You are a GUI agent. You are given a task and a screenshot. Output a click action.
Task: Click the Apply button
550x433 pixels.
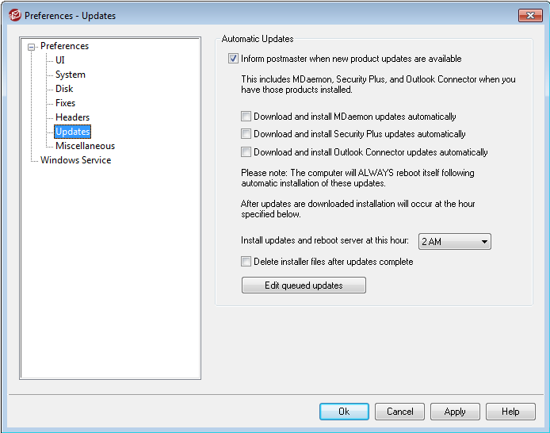455,412
